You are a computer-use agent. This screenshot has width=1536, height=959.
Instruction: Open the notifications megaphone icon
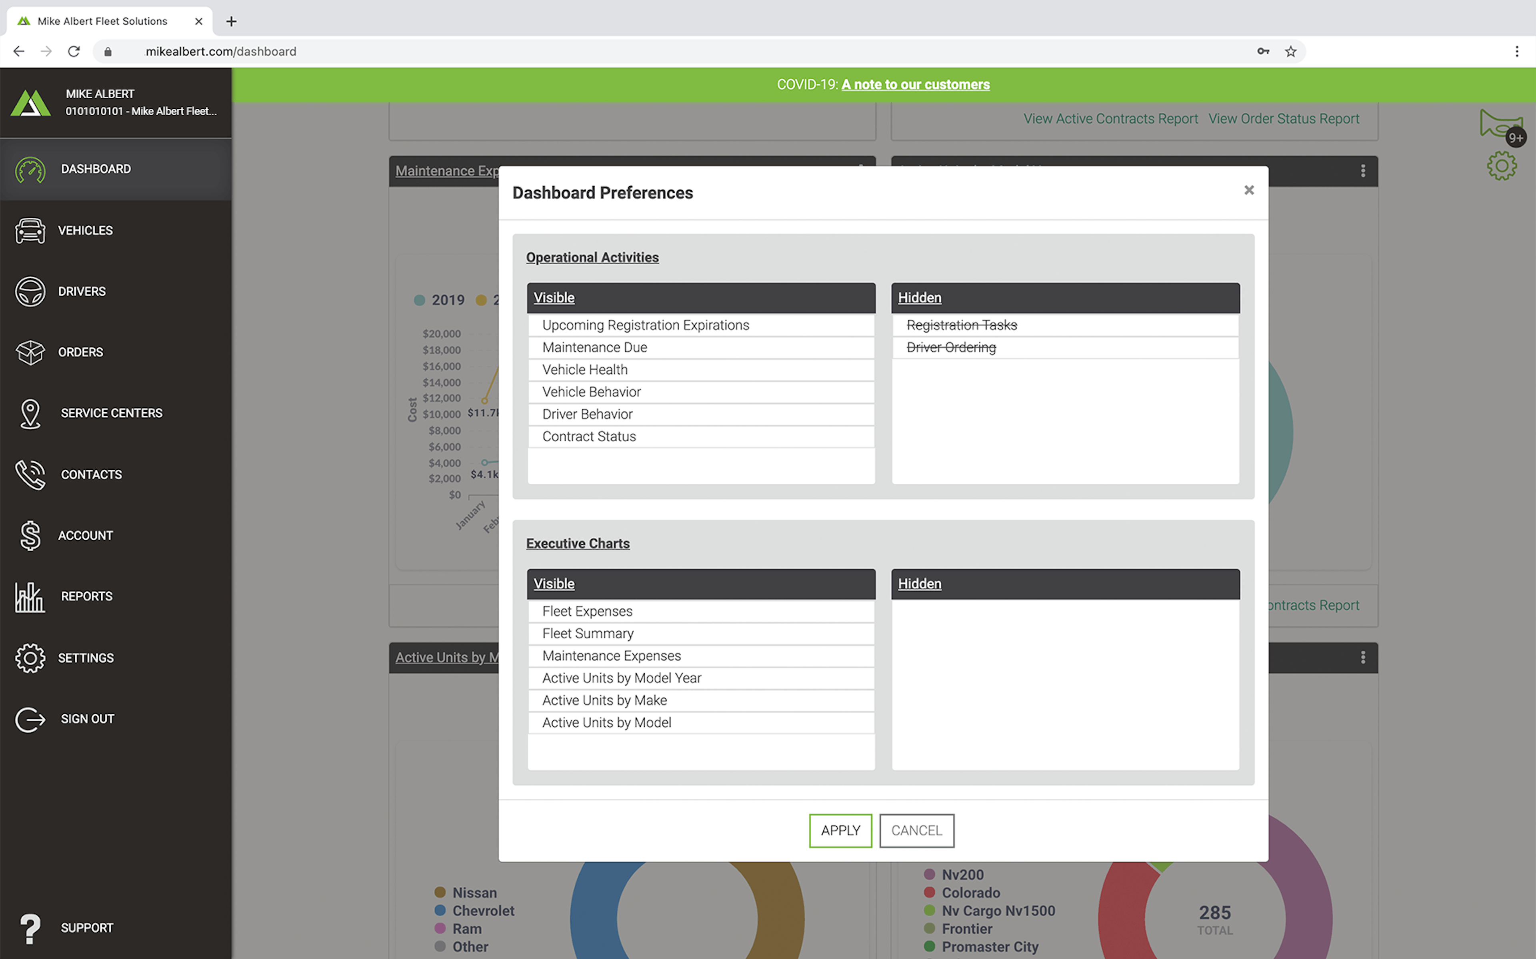[x=1500, y=124]
